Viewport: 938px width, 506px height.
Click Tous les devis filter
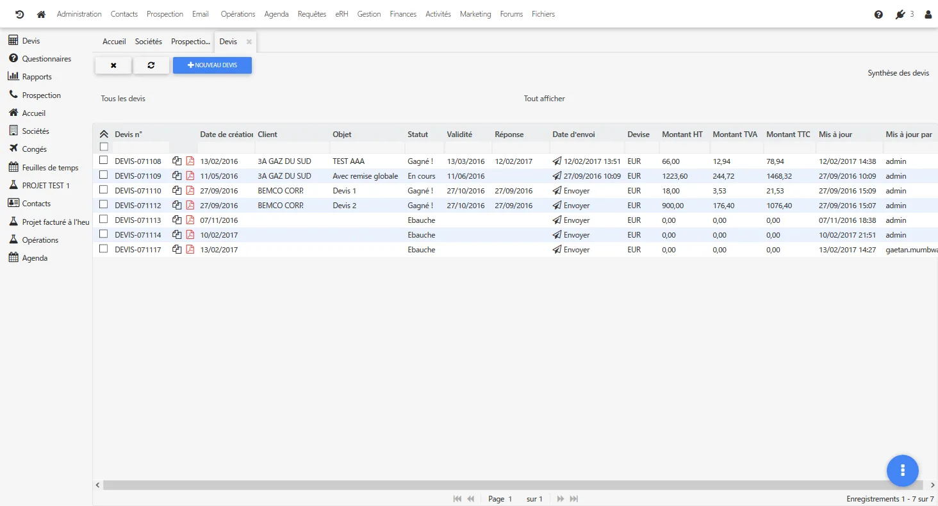[123, 99]
